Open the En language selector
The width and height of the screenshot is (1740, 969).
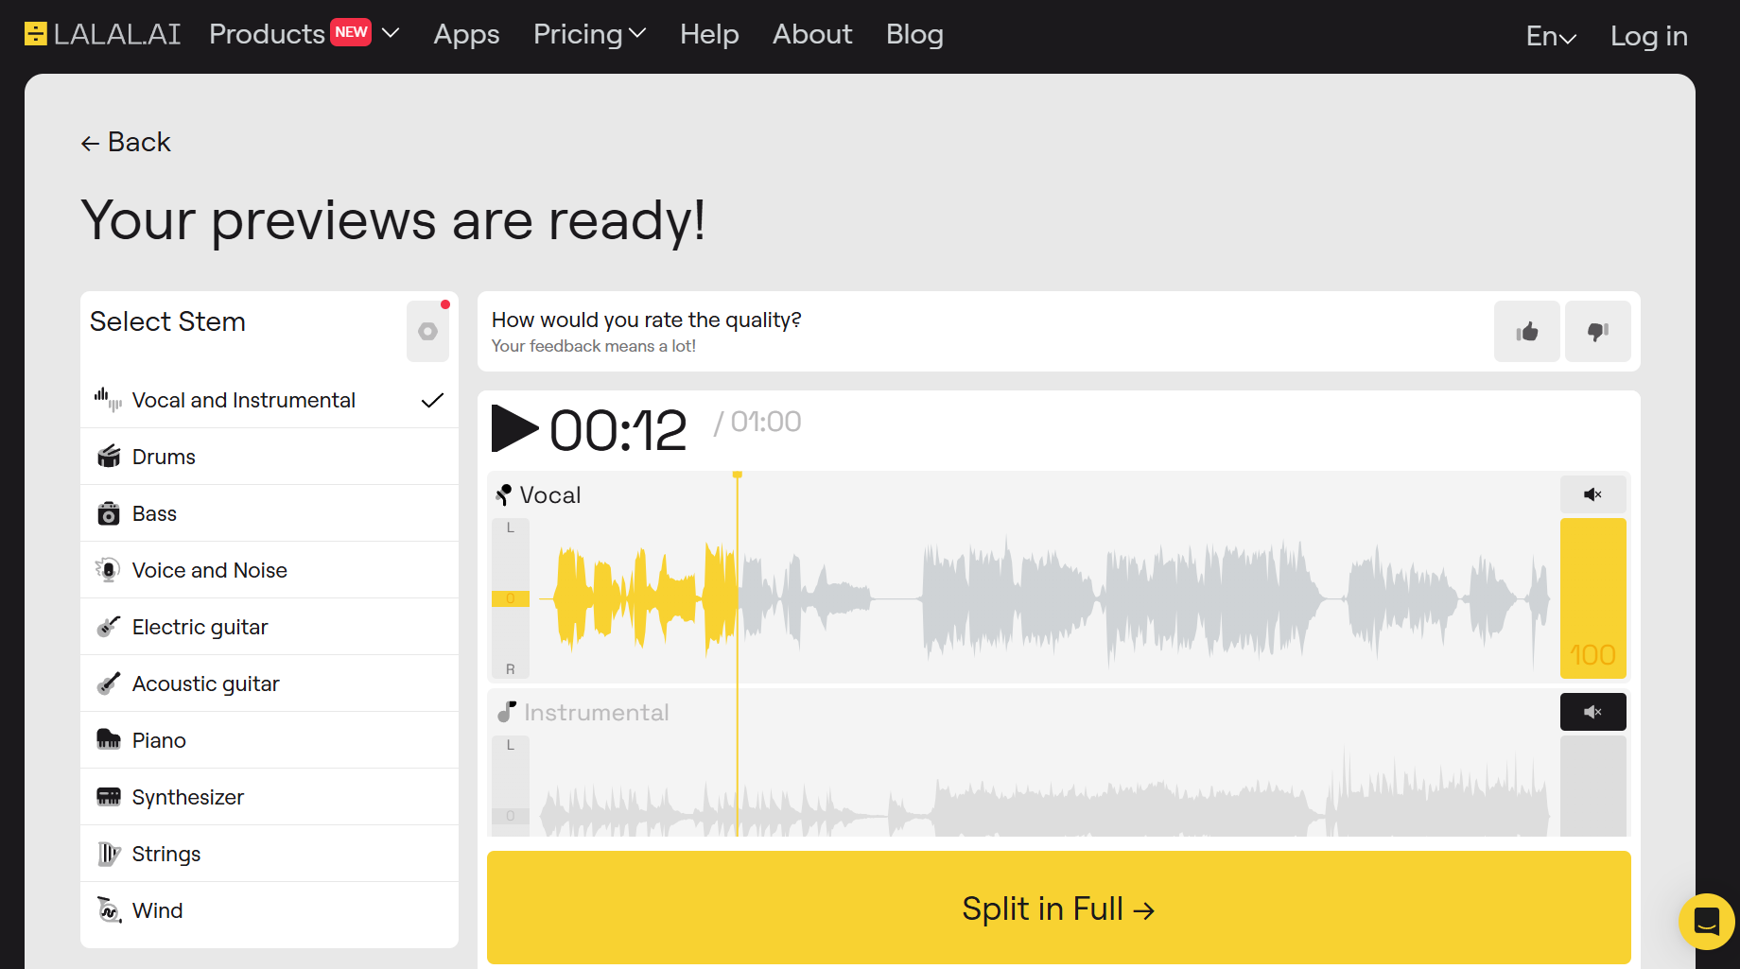point(1550,35)
